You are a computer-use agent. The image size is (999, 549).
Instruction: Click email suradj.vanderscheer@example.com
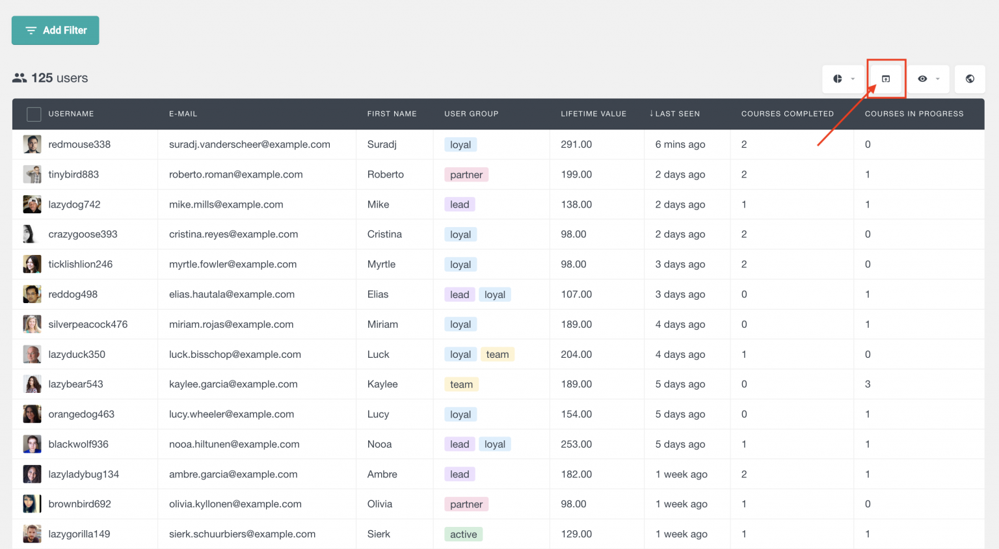click(250, 144)
